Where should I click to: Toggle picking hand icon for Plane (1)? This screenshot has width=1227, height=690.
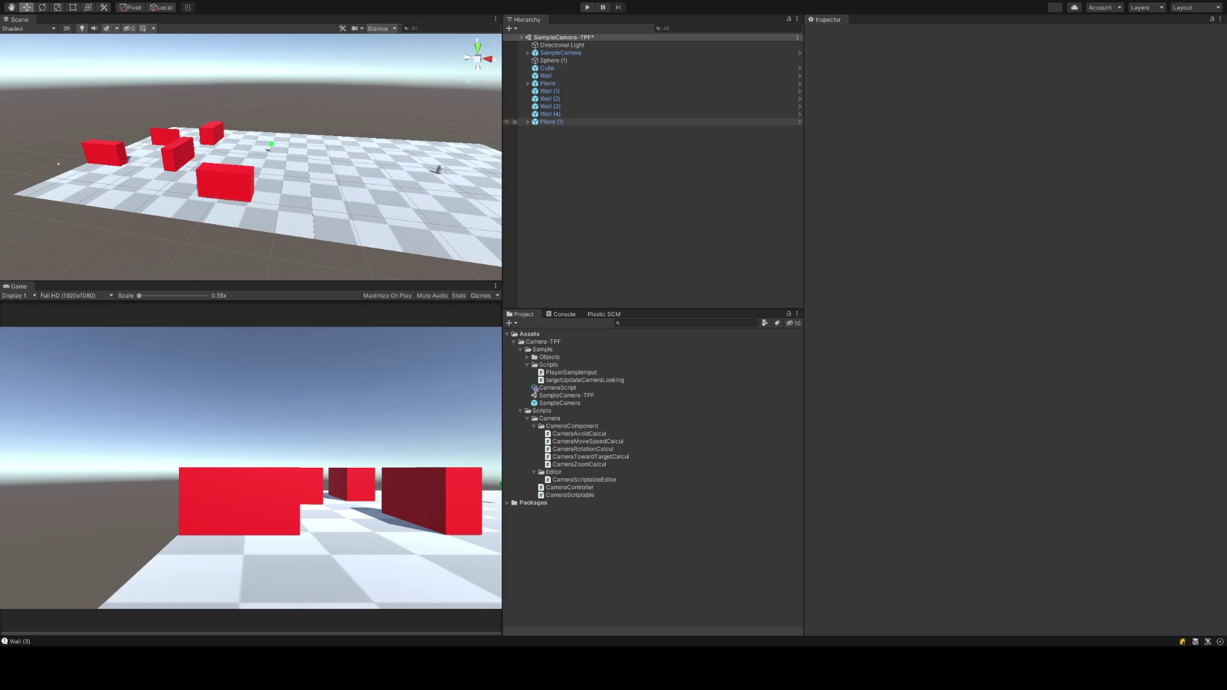click(515, 122)
